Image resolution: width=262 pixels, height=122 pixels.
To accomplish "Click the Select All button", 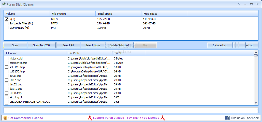I will point(68,45).
